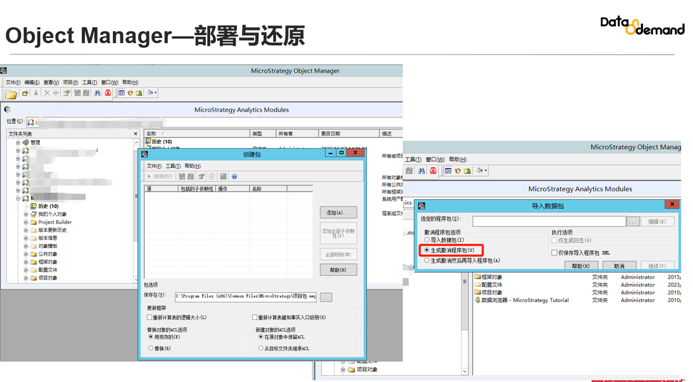Screen dimensions: 693x382
Task: Click the save disk icon in 创建包 toolbar
Action: pyautogui.click(x=223, y=177)
